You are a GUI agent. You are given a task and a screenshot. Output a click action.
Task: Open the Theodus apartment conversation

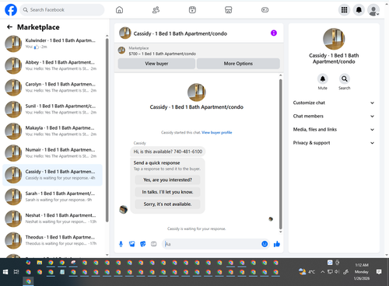(52, 240)
